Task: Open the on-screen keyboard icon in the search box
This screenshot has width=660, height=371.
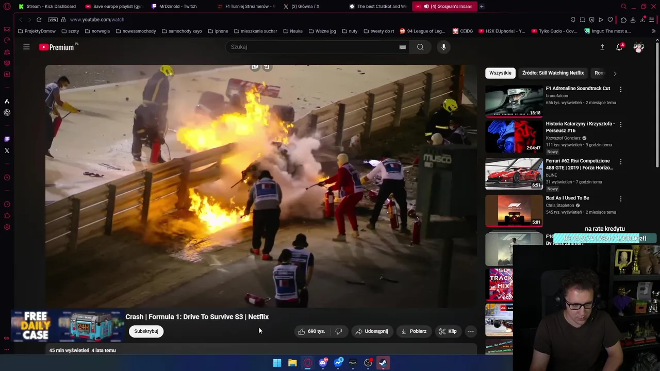Action: click(402, 47)
